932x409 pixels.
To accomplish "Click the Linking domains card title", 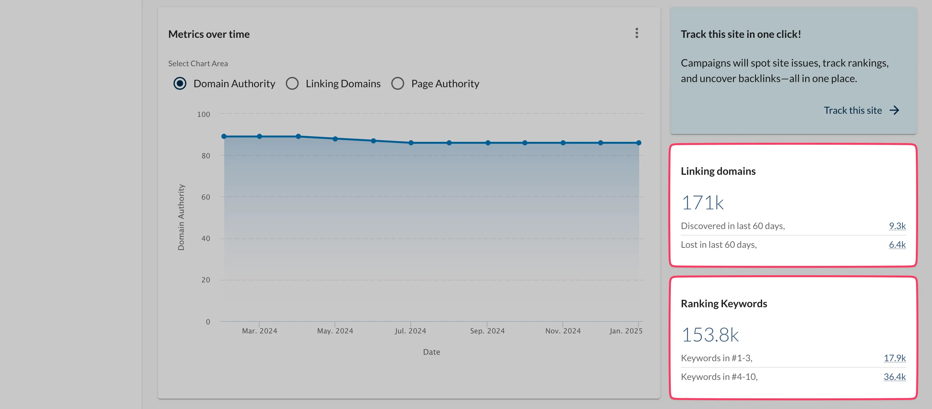I will pyautogui.click(x=718, y=171).
